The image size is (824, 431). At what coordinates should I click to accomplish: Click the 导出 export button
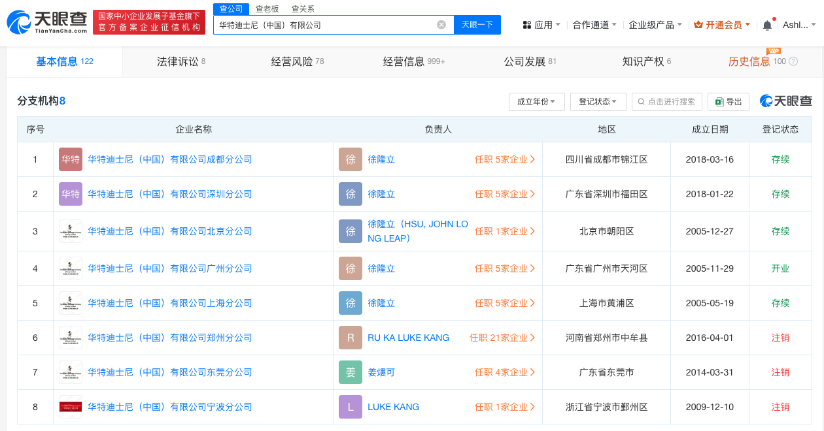point(729,102)
